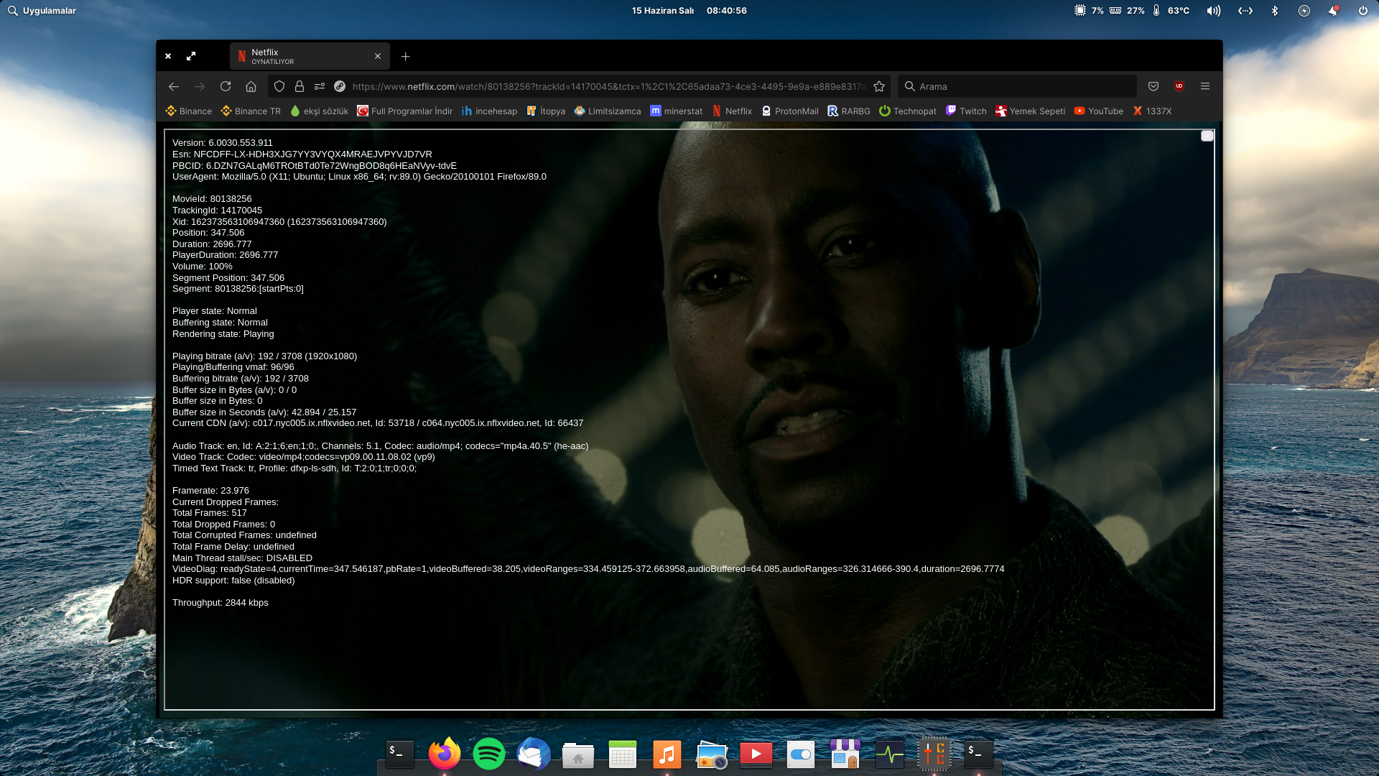Save page to Pocket icon
The width and height of the screenshot is (1379, 776).
pos(1153,86)
